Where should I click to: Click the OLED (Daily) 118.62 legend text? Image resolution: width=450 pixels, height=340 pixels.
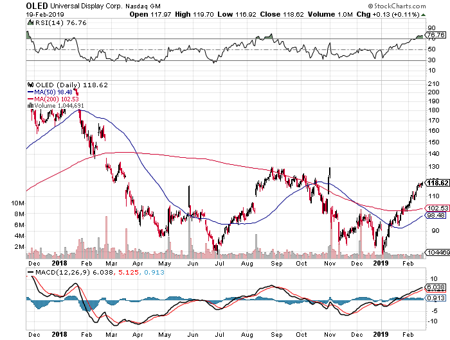71,85
